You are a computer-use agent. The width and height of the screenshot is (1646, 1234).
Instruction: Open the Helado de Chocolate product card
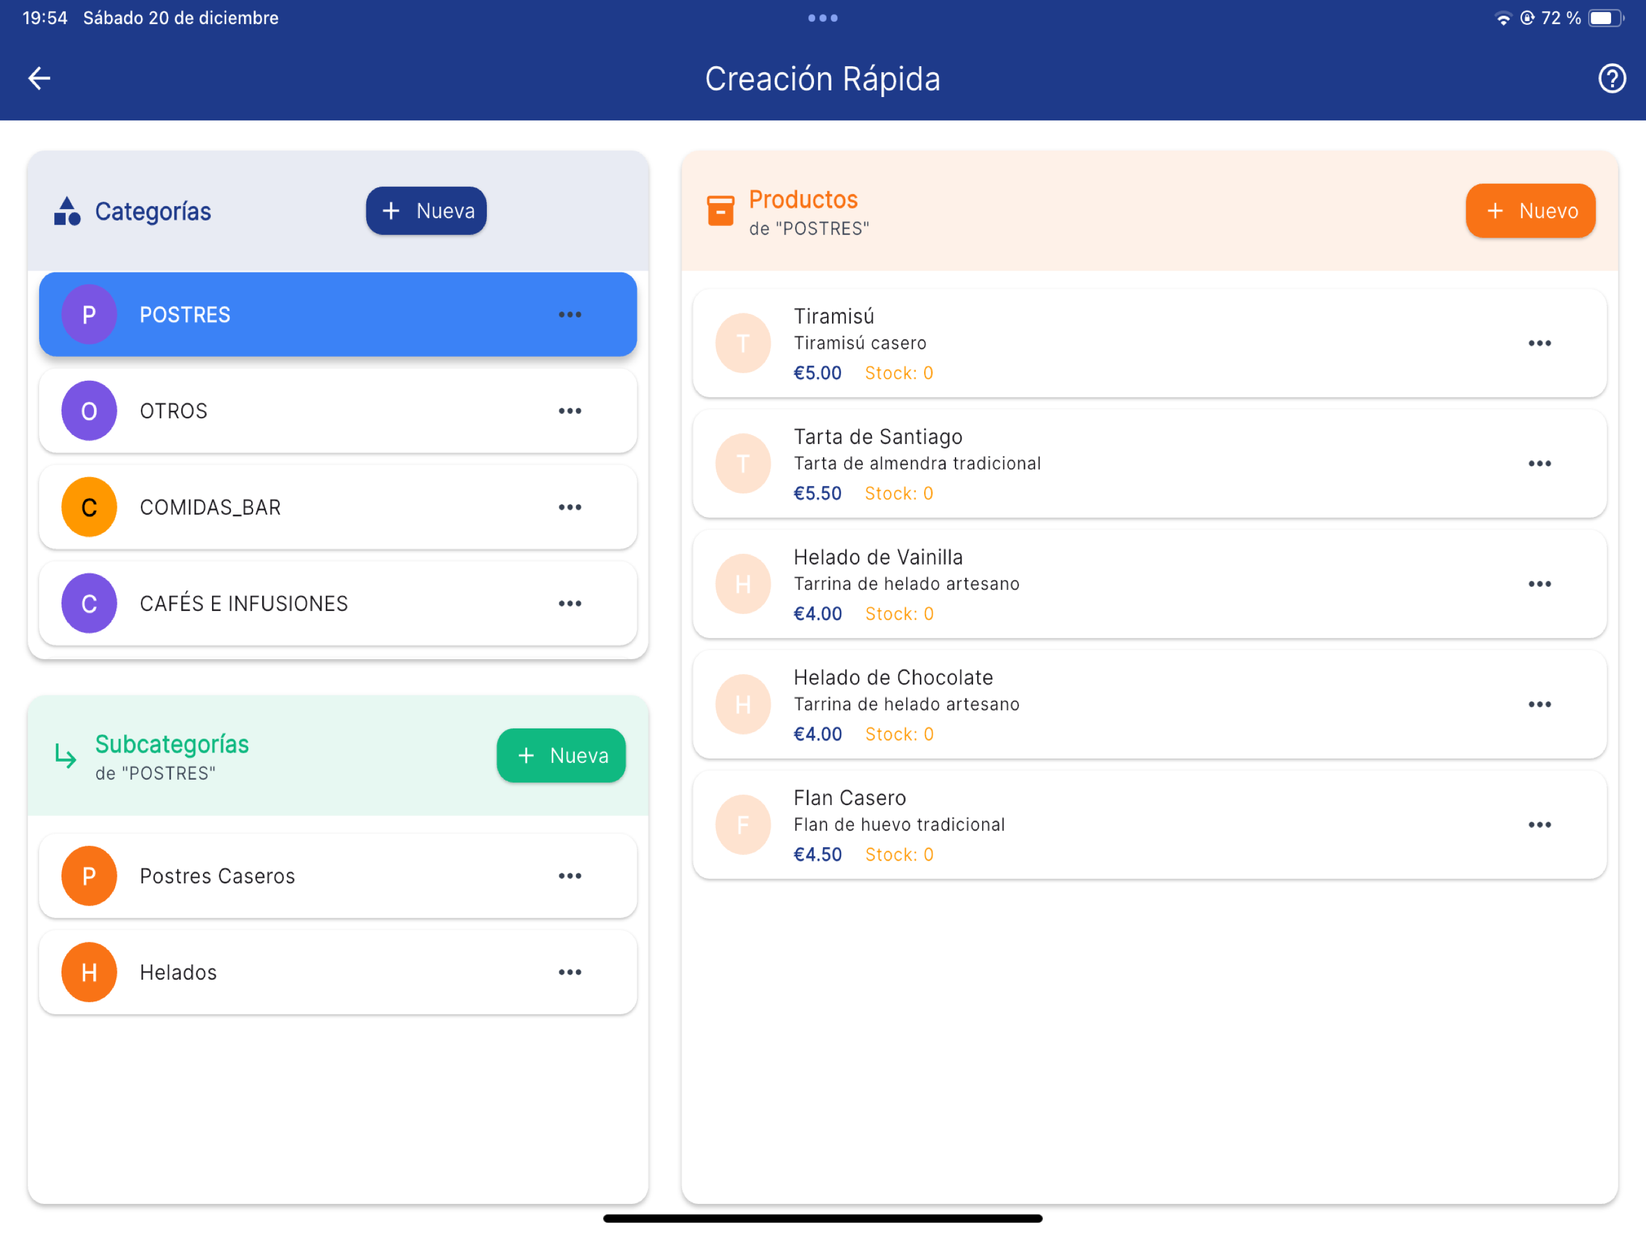1149,704
